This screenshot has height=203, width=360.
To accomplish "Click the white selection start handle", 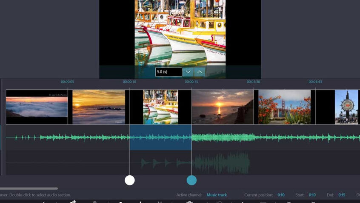I will 130,180.
